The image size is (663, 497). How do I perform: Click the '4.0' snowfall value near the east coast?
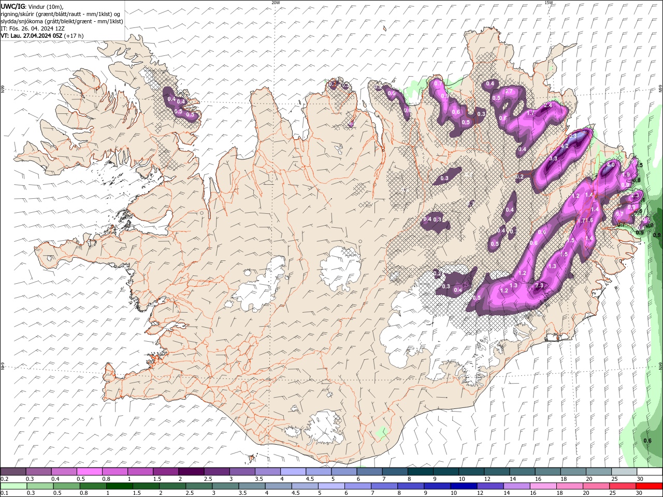(x=610, y=165)
